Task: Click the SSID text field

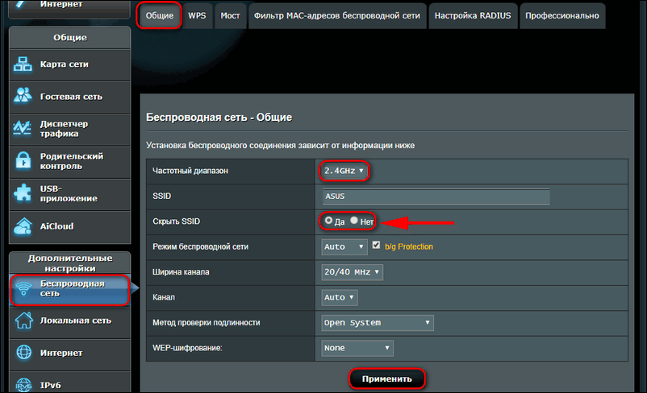Action: [435, 196]
